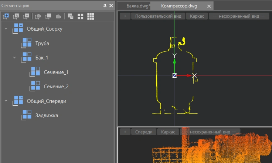Toggle the Задвижка segment checkbox icon
272x163 pixels.
tap(27, 115)
